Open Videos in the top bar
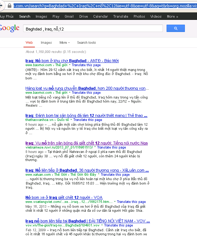Viewport: 197px width, 236px height. [156, 17]
